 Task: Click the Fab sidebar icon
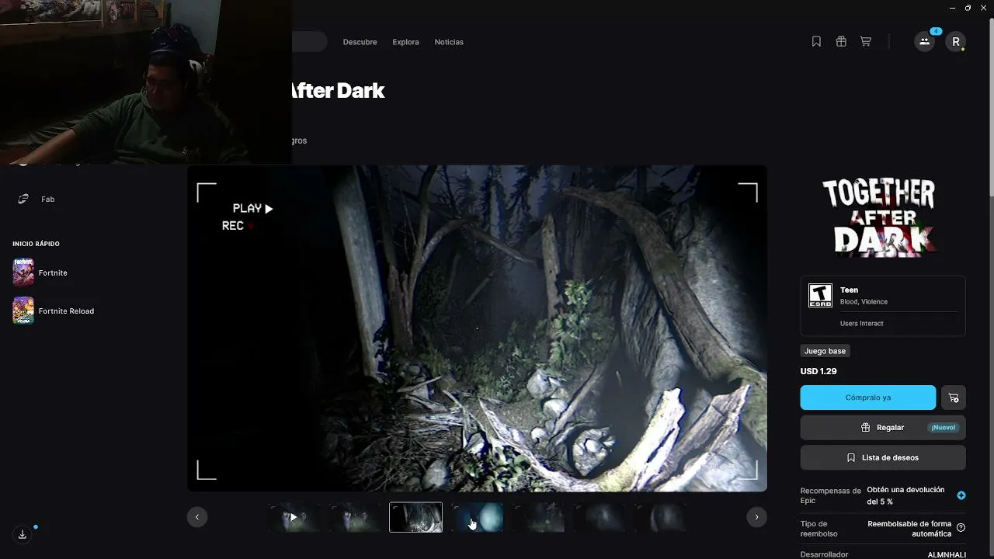(23, 199)
